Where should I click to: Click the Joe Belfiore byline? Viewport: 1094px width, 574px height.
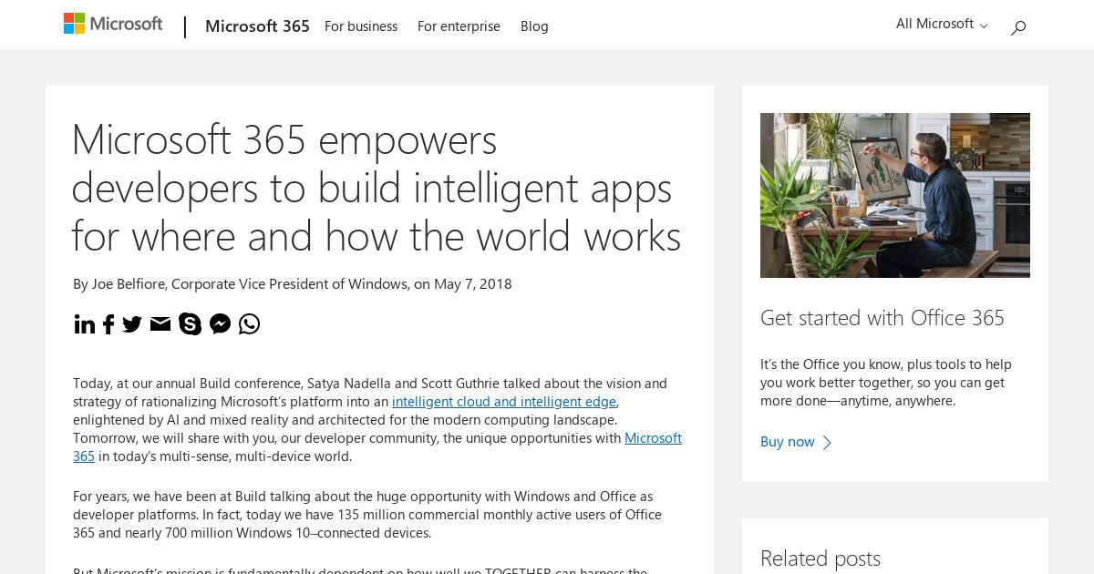tap(293, 284)
